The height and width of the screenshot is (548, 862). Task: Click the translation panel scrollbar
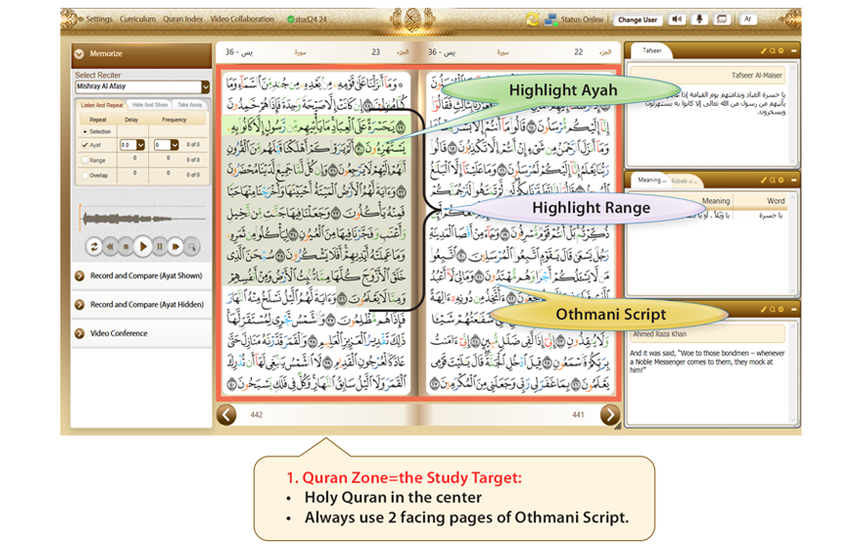[793, 372]
